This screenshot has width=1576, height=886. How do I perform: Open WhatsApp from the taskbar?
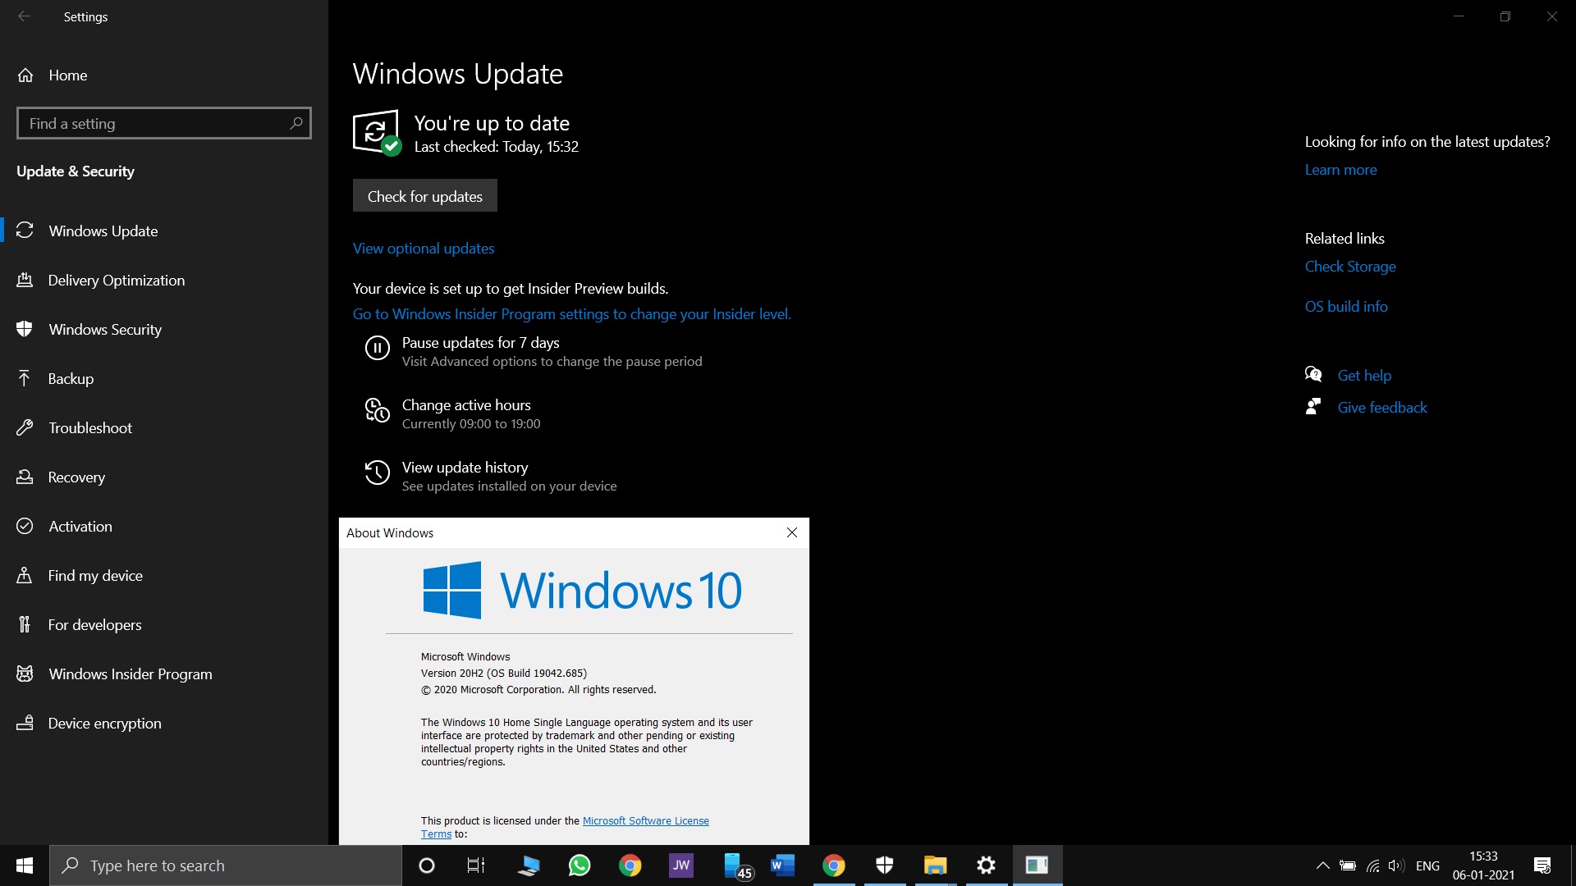click(580, 865)
